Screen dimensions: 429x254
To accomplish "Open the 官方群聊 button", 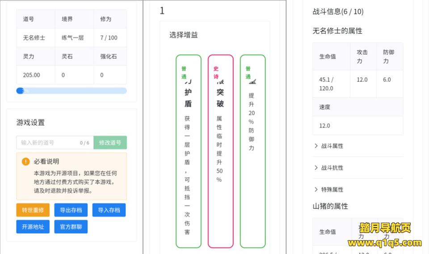I will [x=71, y=227].
